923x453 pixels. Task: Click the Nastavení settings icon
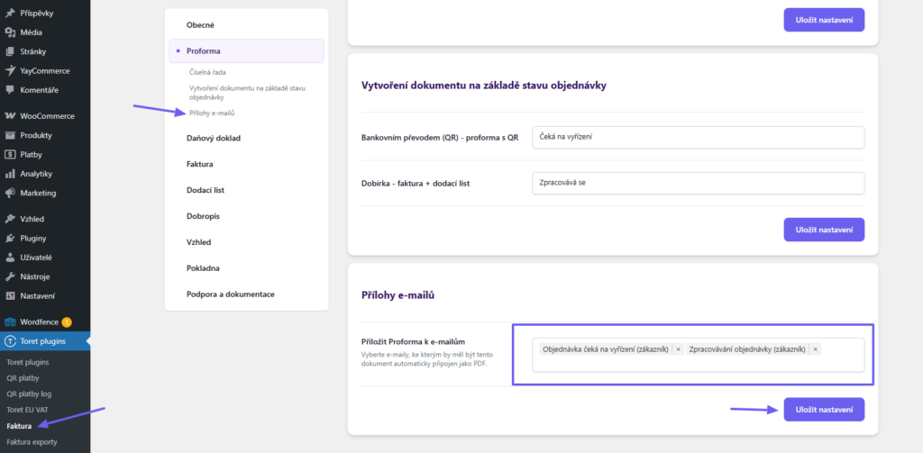(9, 296)
